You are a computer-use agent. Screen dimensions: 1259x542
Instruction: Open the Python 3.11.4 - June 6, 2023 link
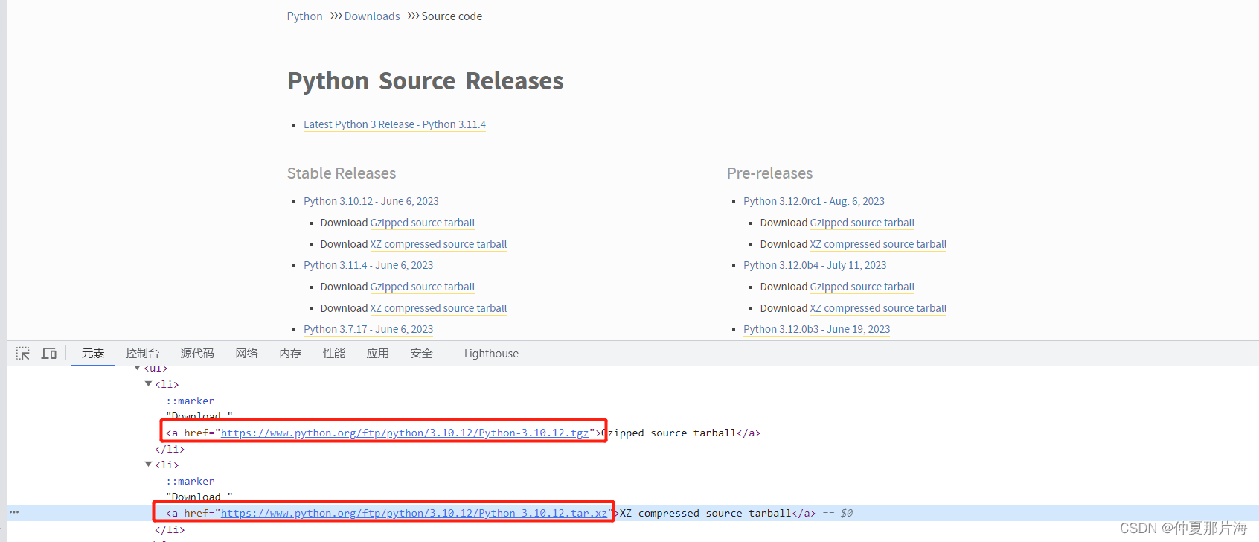368,265
